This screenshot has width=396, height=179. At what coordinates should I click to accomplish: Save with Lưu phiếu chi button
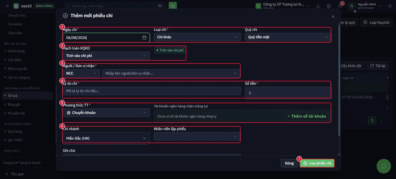(317, 163)
